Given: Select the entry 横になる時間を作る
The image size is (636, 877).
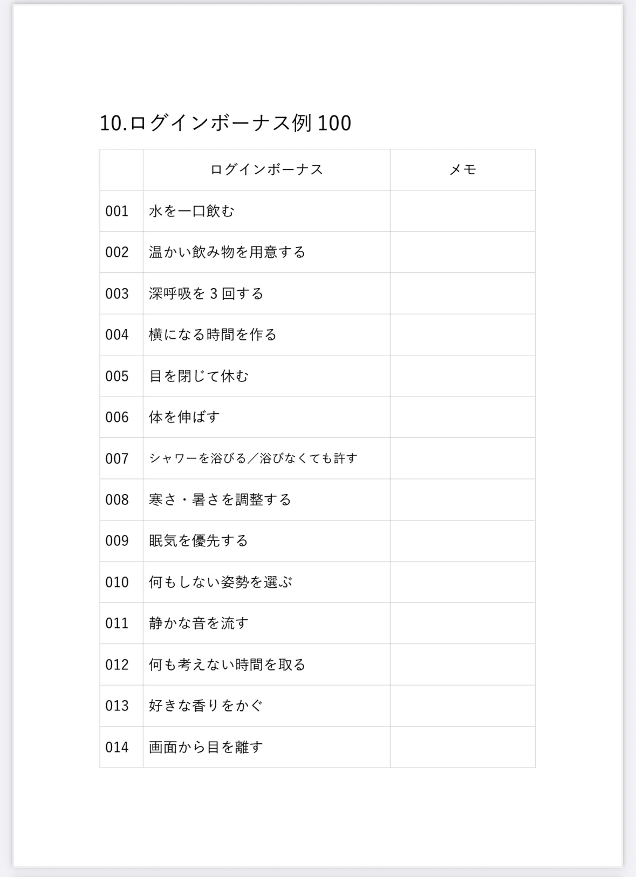Looking at the screenshot, I should (213, 335).
